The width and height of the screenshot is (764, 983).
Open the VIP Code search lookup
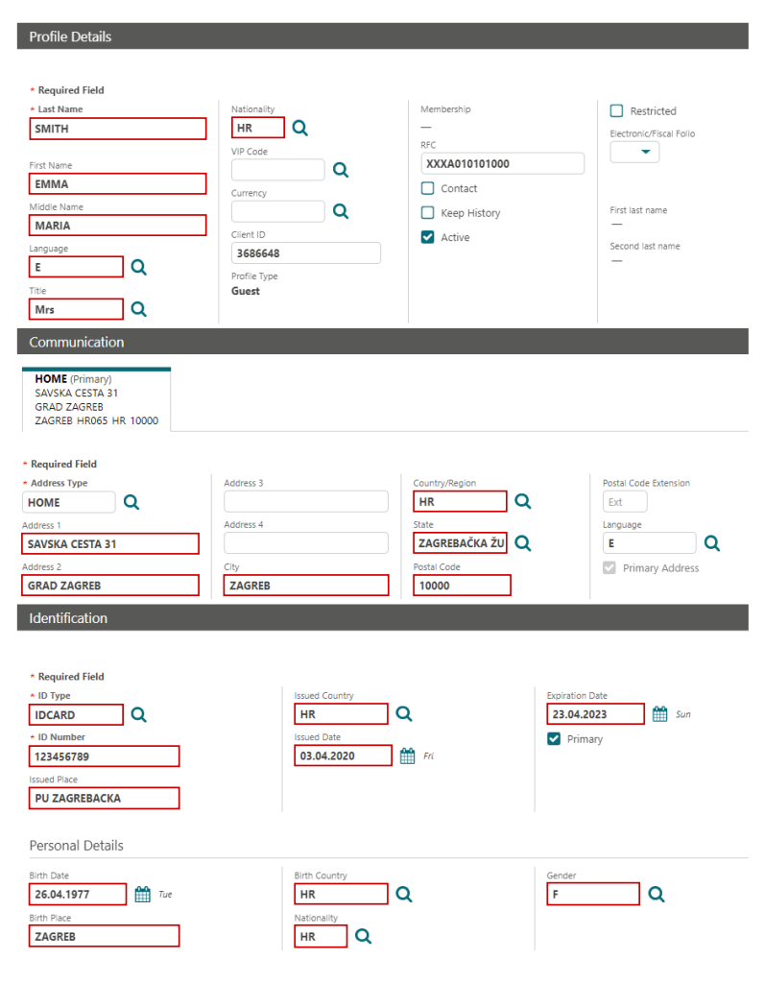pyautogui.click(x=340, y=169)
